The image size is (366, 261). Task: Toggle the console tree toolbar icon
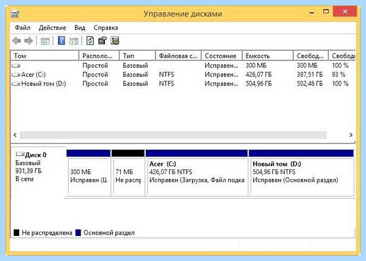pos(45,41)
